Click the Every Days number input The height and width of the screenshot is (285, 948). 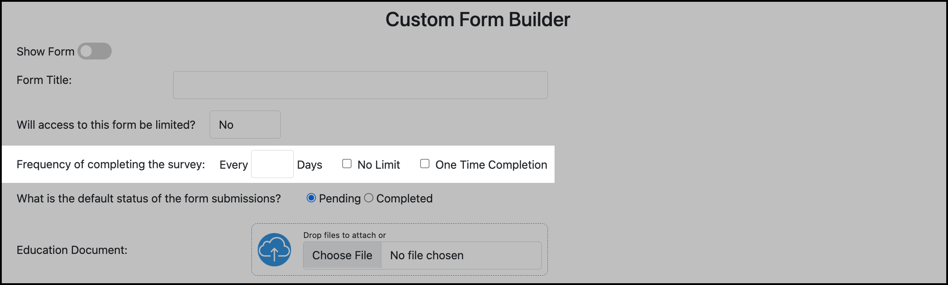click(272, 164)
